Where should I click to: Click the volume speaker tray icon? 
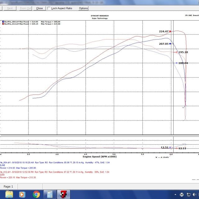pyautogui.click(x=195, y=194)
